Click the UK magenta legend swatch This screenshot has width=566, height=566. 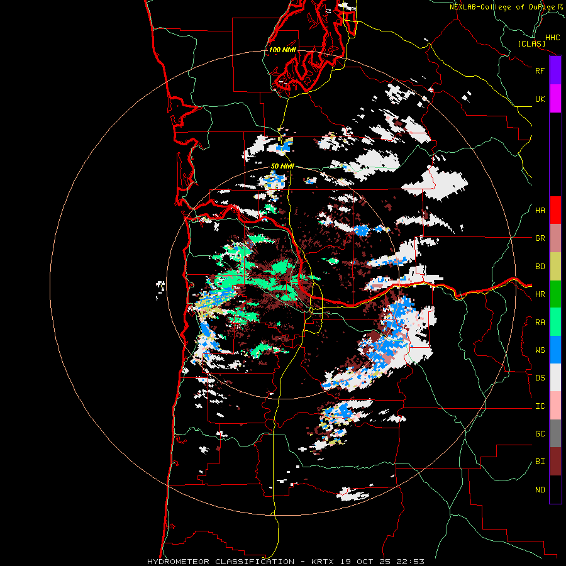pos(555,98)
